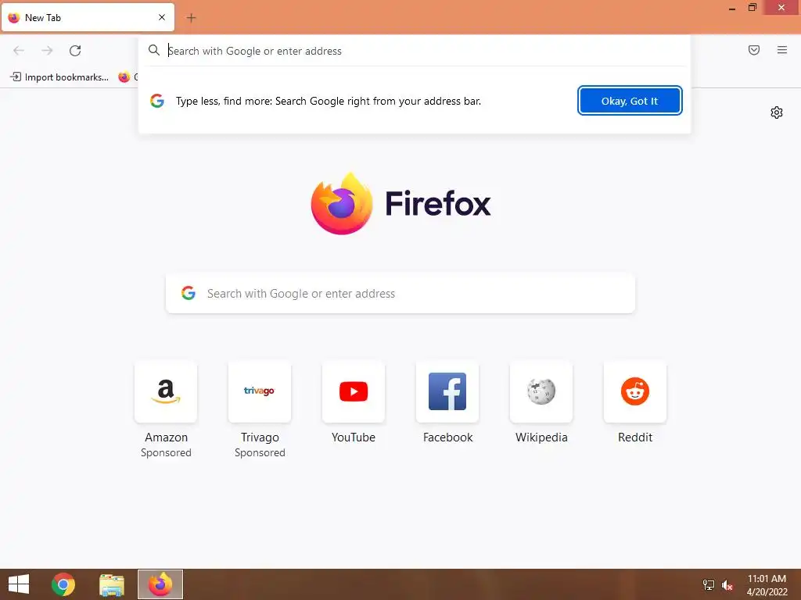Click the magnifier icon in address bar
The height and width of the screenshot is (600, 801).
[x=154, y=50]
